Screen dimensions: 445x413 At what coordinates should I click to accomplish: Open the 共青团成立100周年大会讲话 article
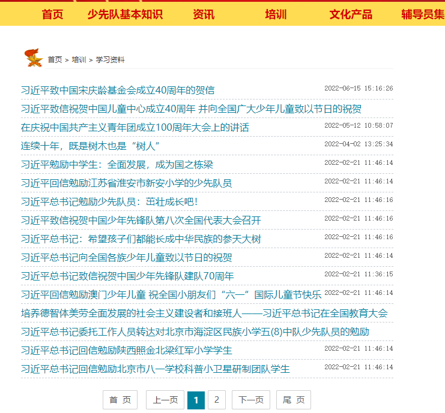[135, 128]
